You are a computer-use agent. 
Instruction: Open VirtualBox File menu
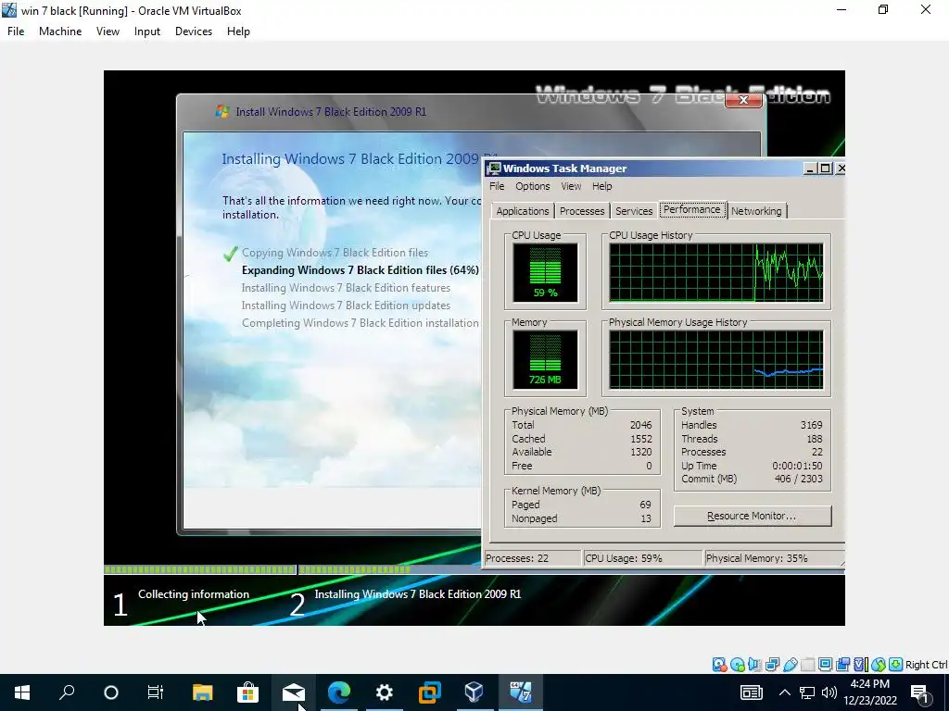click(x=16, y=31)
